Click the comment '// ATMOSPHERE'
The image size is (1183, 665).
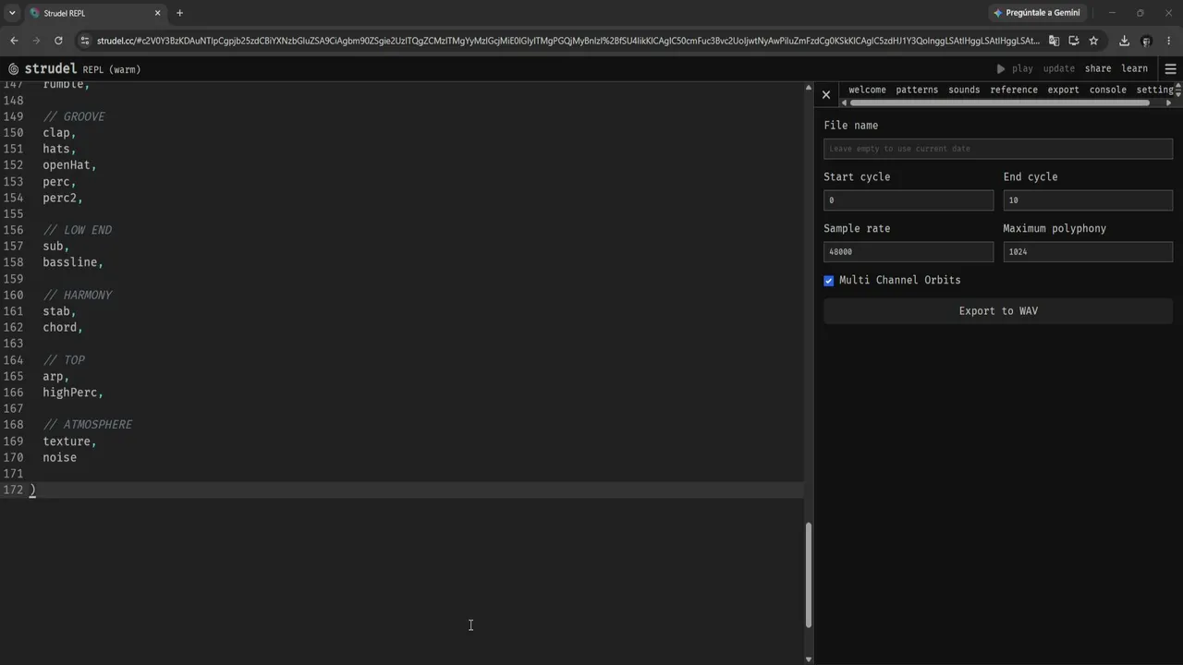[88, 425]
